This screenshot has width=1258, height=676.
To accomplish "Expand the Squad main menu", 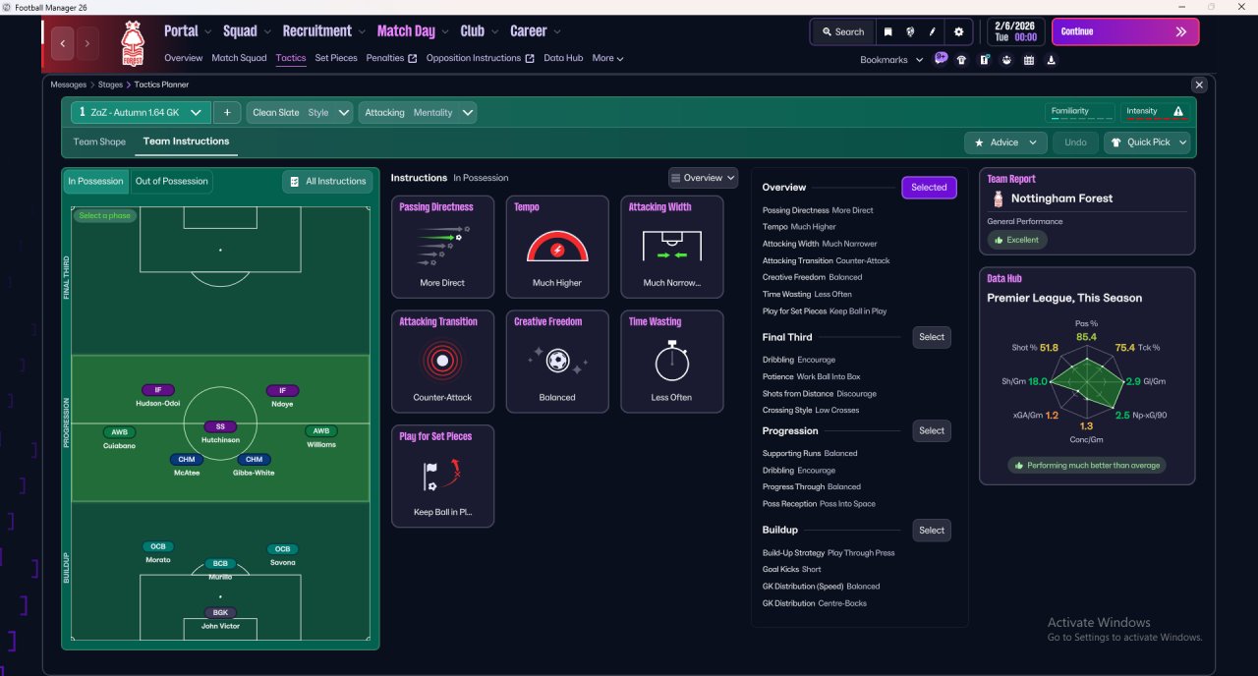I will click(246, 31).
